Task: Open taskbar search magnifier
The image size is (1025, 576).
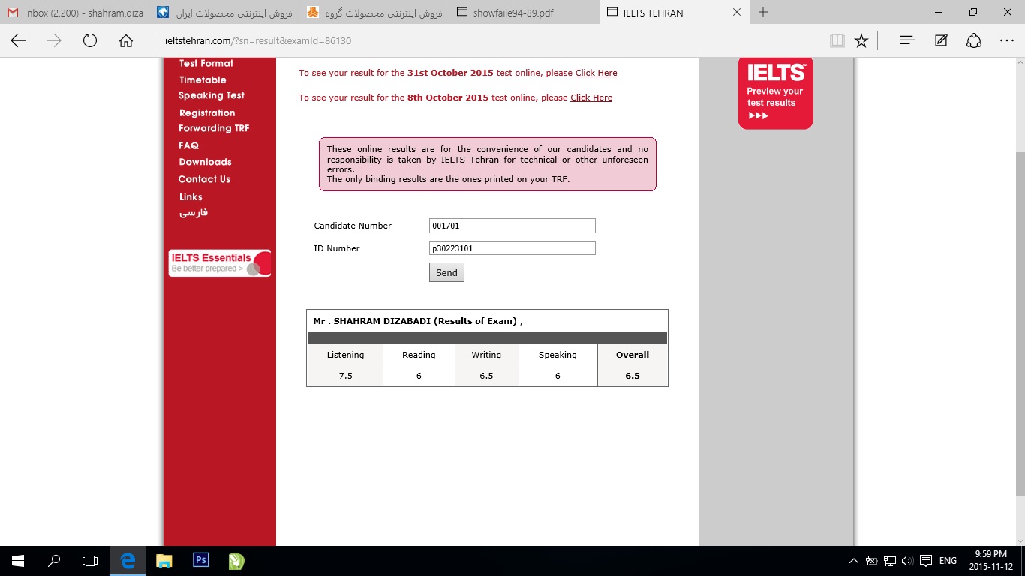Action: click(54, 560)
